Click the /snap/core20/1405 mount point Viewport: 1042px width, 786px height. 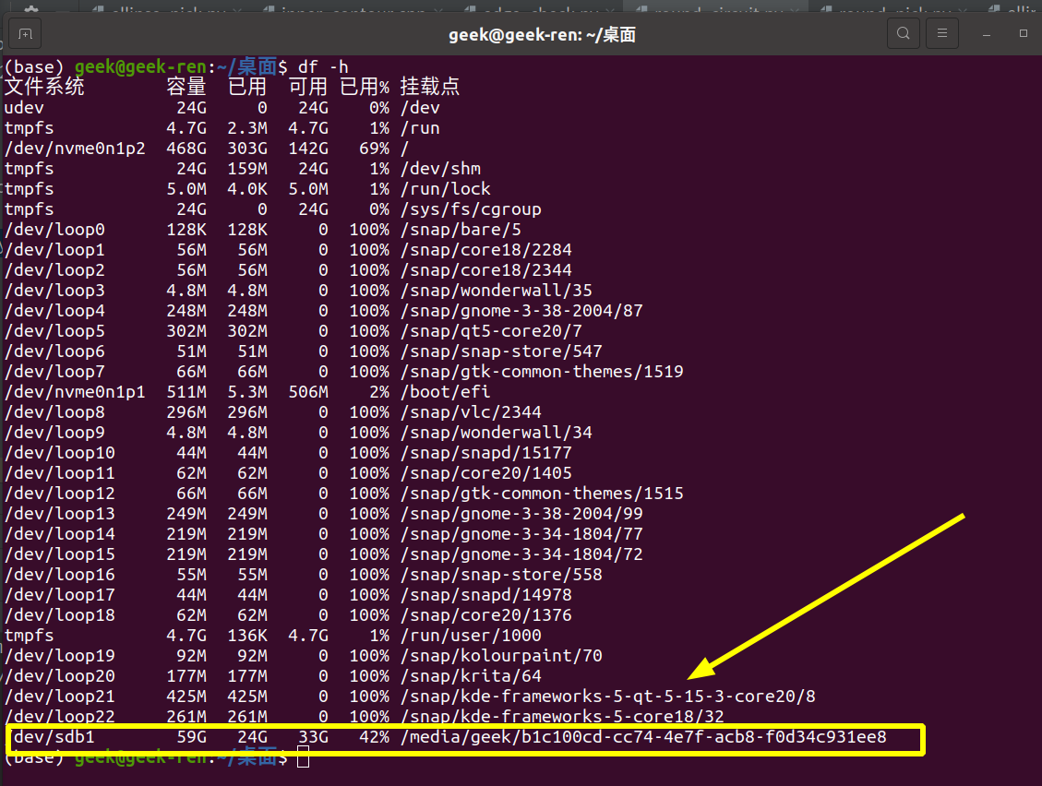pos(485,473)
